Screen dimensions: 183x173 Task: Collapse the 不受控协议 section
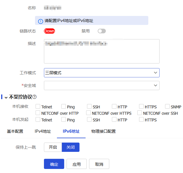6,97
